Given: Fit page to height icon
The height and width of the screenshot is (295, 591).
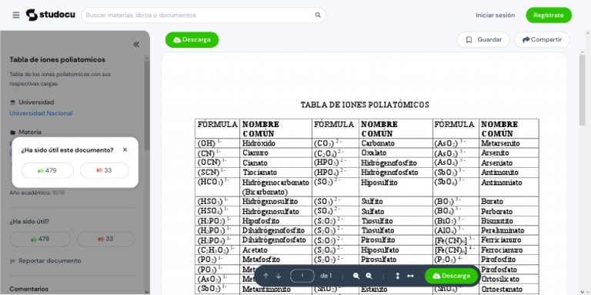Looking at the screenshot, I should click(x=397, y=276).
